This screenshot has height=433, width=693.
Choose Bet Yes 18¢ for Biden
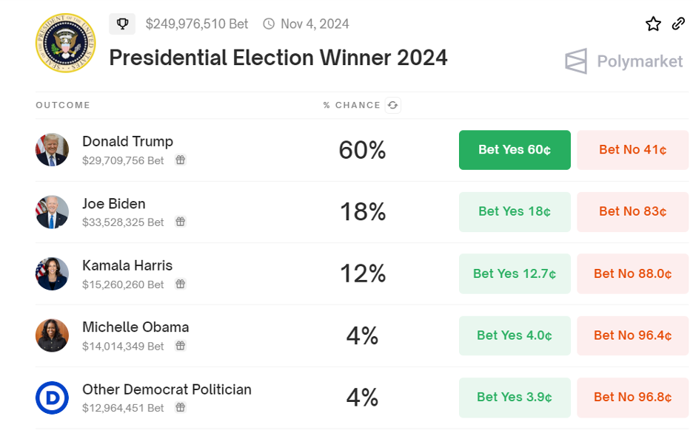(x=515, y=211)
